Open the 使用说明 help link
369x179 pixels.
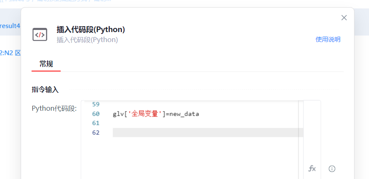point(328,40)
